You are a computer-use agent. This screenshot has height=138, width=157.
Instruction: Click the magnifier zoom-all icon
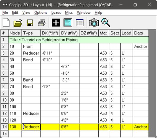point(106,23)
